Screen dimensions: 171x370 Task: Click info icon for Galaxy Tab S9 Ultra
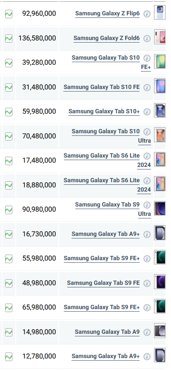(x=147, y=205)
